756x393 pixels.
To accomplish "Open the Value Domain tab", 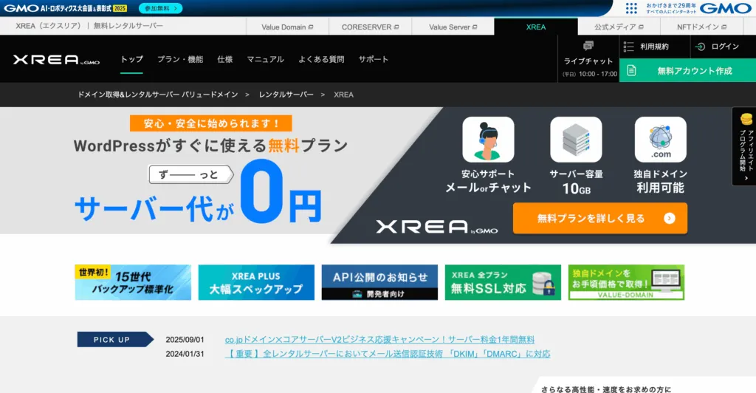I will [287, 27].
